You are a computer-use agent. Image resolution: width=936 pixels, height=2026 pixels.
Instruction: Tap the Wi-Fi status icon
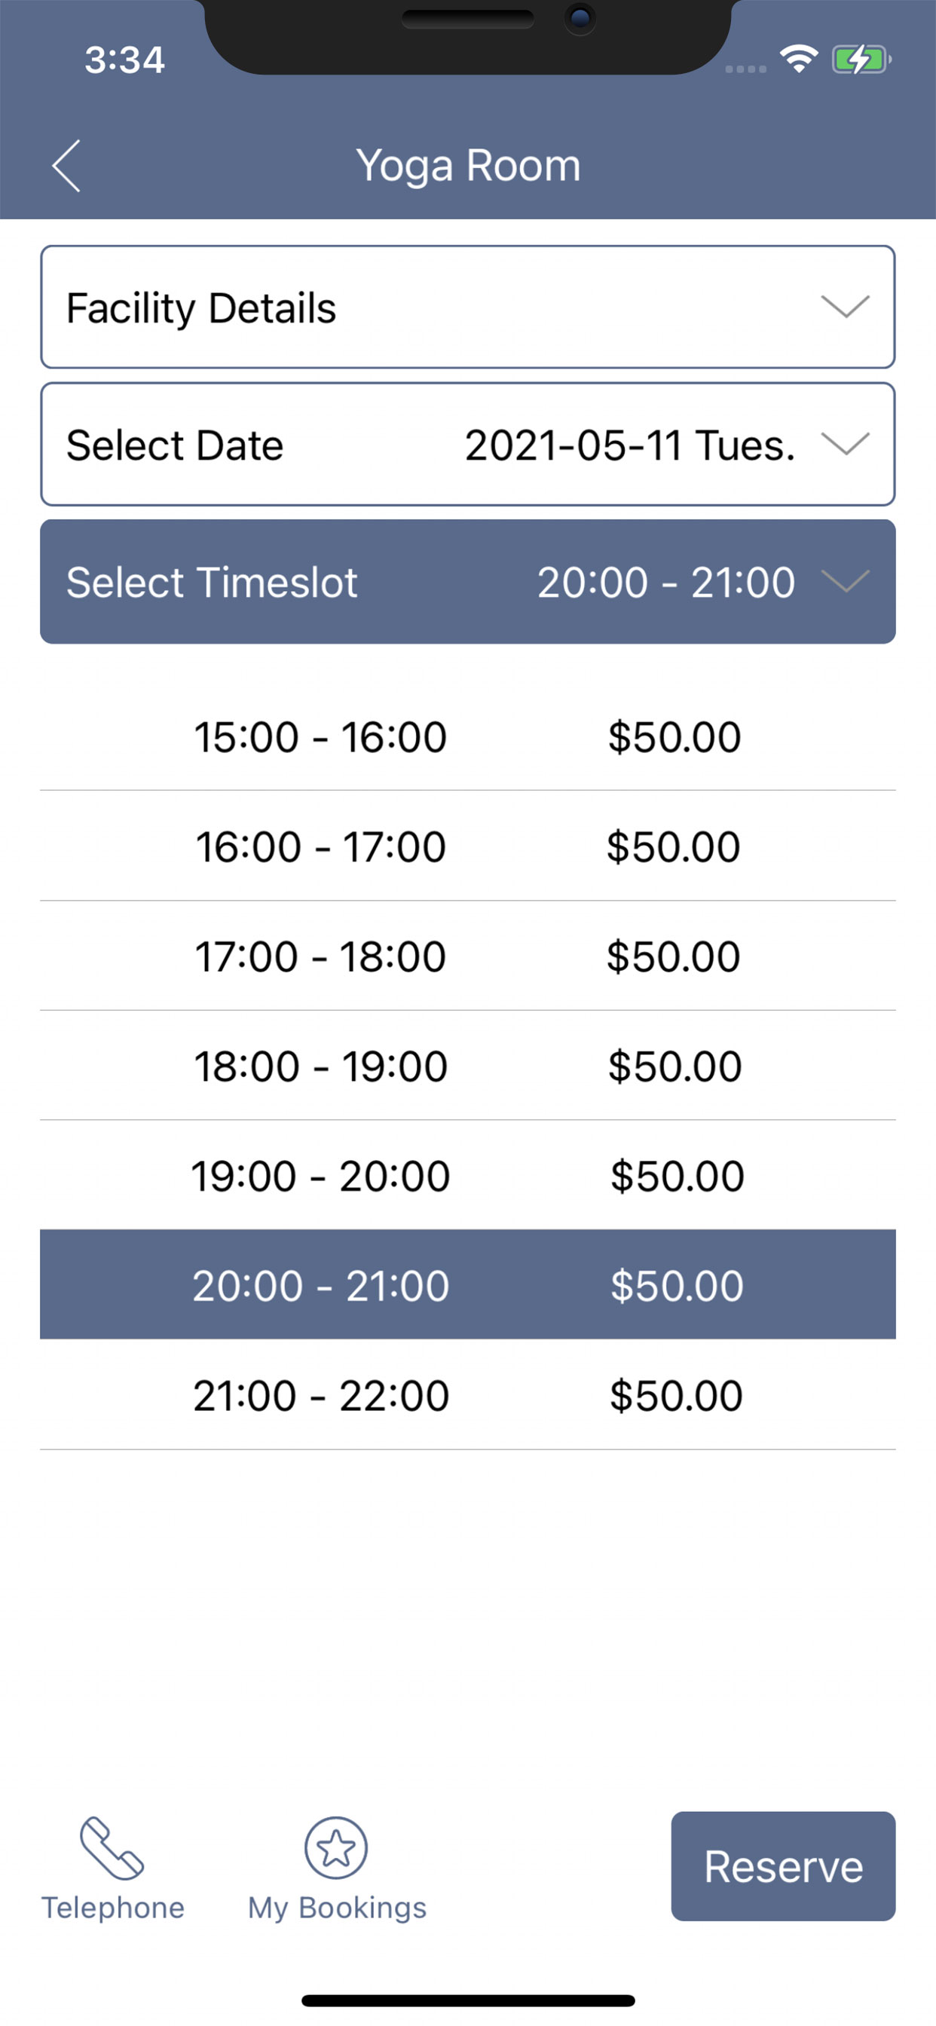tap(798, 59)
